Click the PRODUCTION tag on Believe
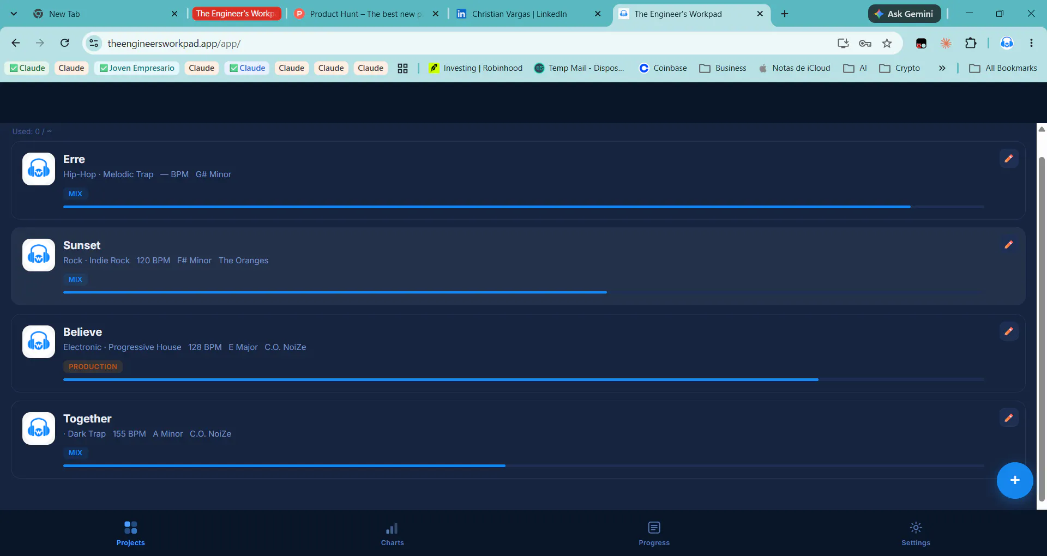The image size is (1047, 556). (93, 366)
